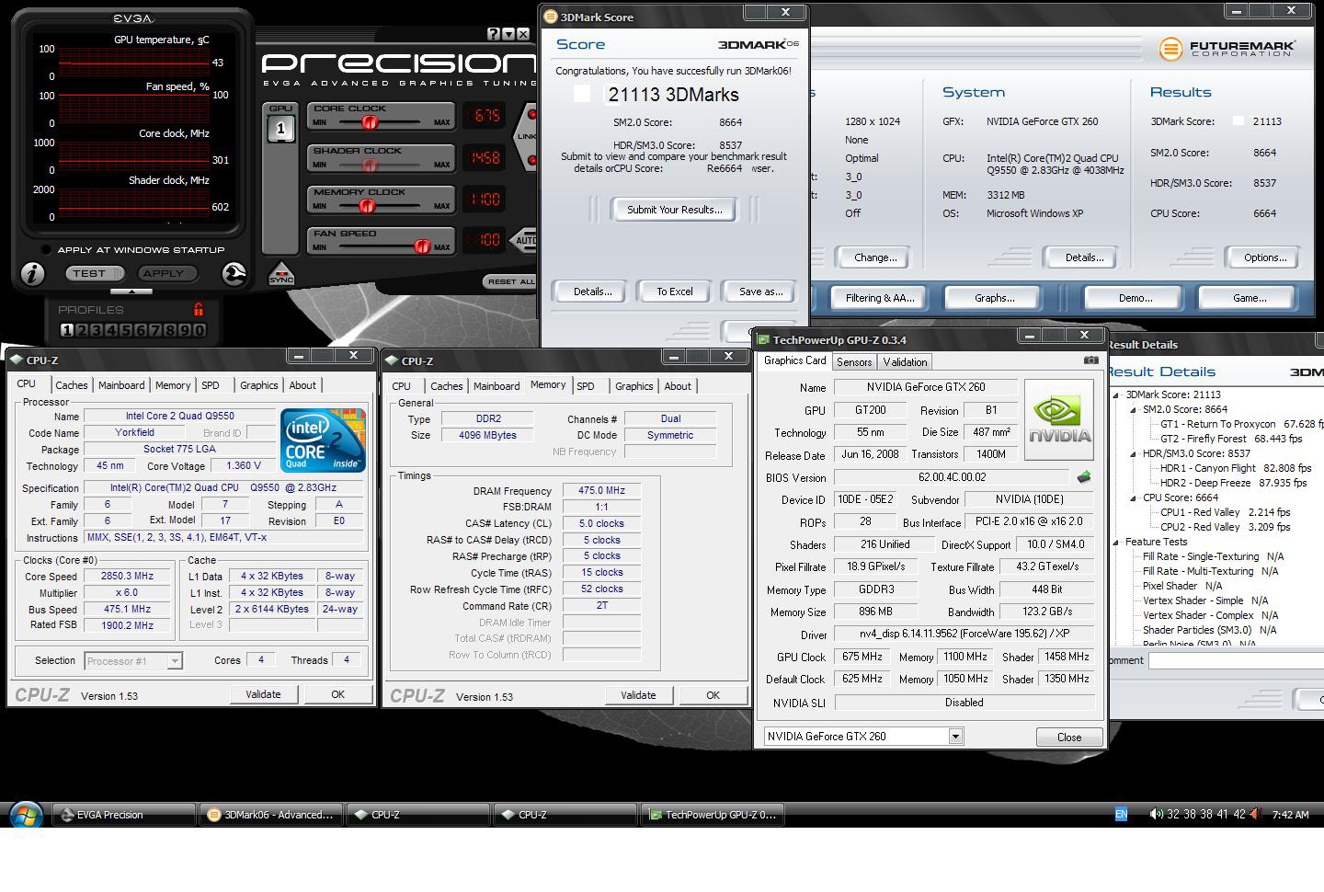Select profile slot 0 in EVGA Precision
This screenshot has width=1324, height=892.
200,330
